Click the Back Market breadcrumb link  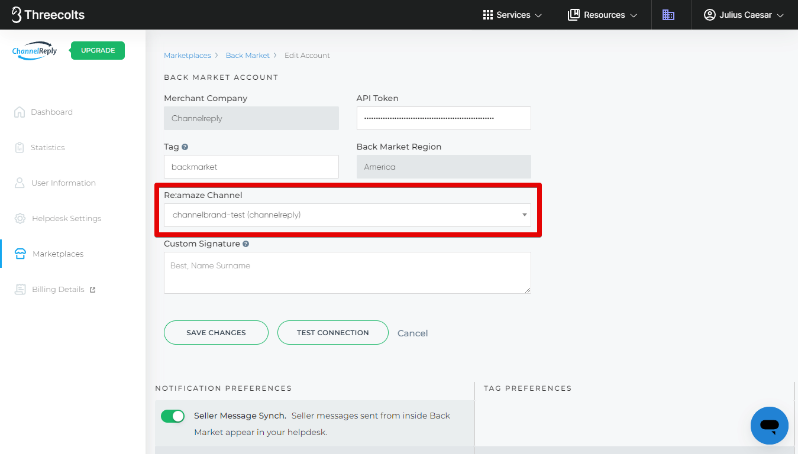pyautogui.click(x=247, y=56)
